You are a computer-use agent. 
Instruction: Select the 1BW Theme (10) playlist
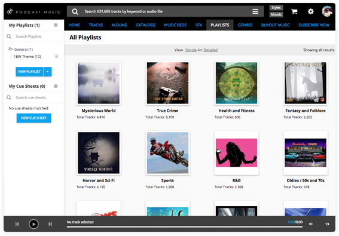pos(28,57)
